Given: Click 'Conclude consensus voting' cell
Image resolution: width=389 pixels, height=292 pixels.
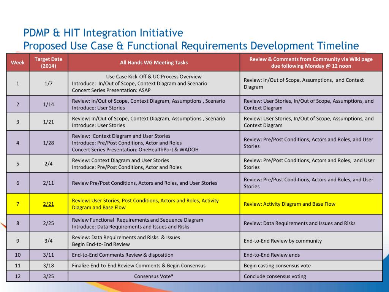Looking at the screenshot, I should [x=311, y=276].
